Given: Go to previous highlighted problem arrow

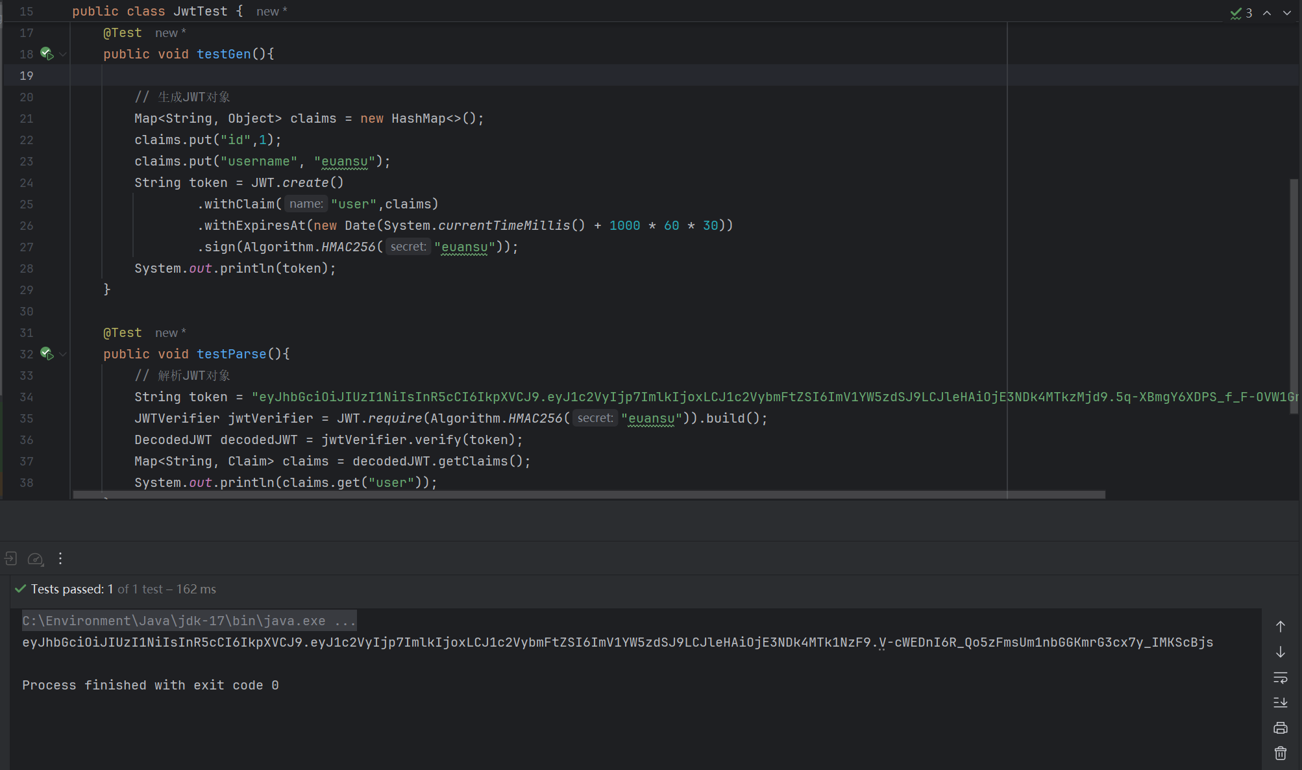Looking at the screenshot, I should point(1267,13).
